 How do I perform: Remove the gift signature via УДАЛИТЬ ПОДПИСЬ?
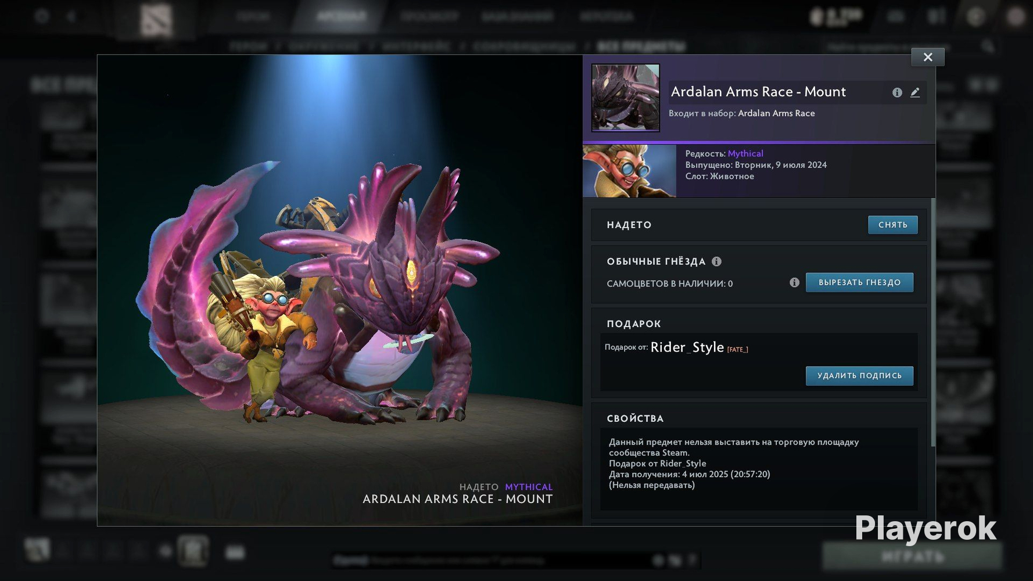859,376
